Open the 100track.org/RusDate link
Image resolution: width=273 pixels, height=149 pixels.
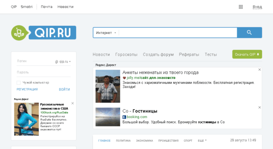(x=54, y=112)
